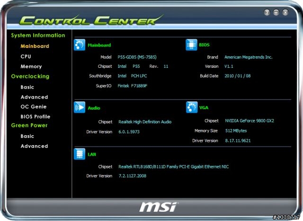
Task: Open Advanced under Overclocking
Action: pyautogui.click(x=34, y=97)
